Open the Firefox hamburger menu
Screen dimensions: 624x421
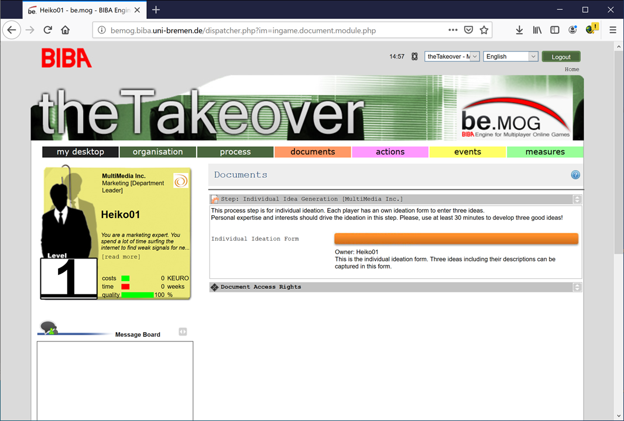tap(613, 30)
